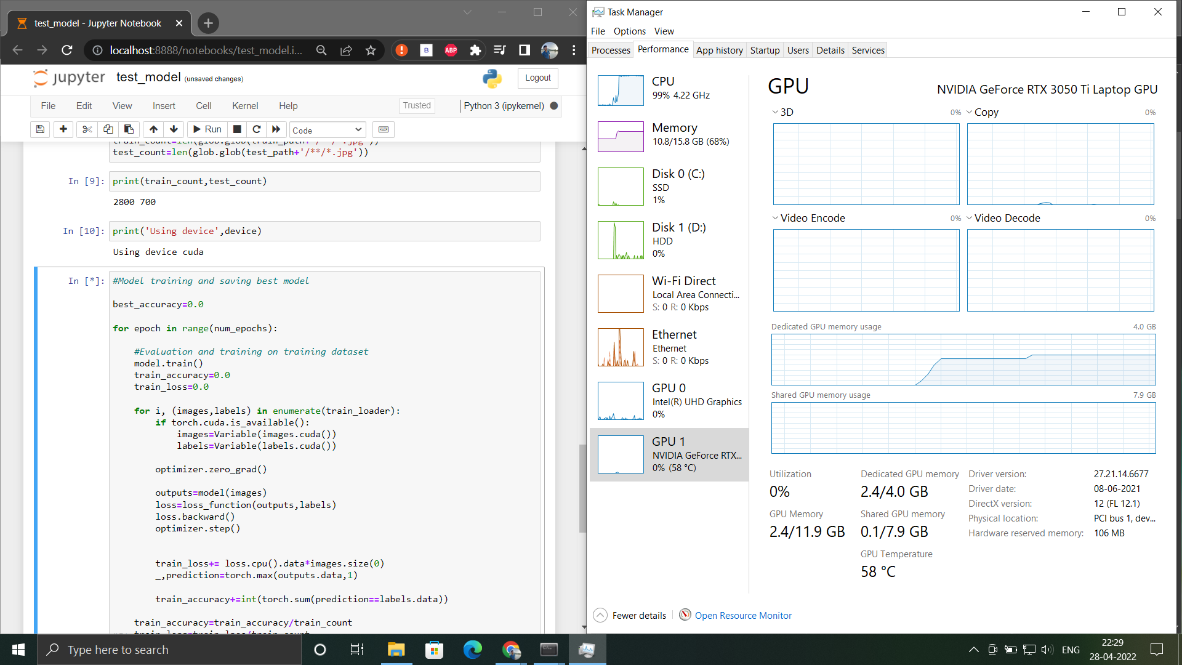Screen dimensions: 1182x665
Task: Interrupt the kernel with the stop square icon
Action: click(236, 129)
